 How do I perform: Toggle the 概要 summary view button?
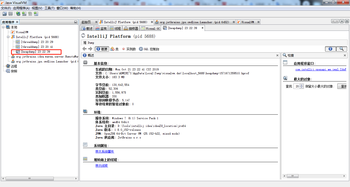[102, 49]
